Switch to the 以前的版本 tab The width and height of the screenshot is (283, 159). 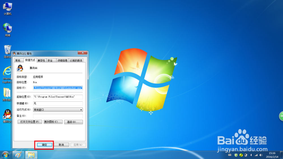(x=76, y=61)
